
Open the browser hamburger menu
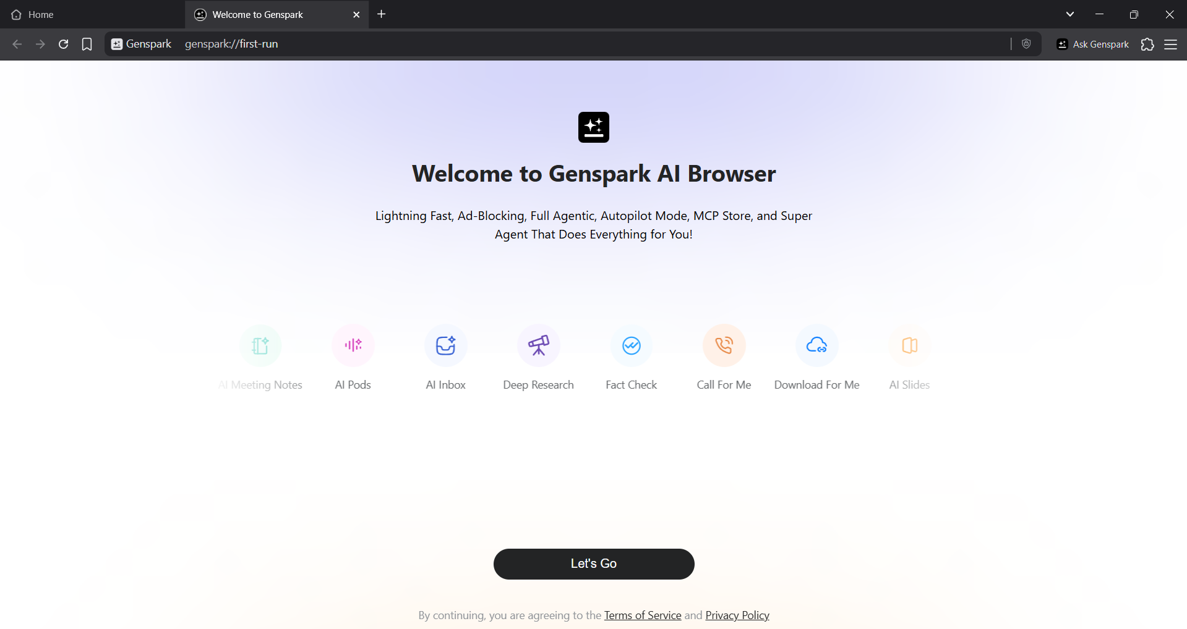[x=1172, y=44]
